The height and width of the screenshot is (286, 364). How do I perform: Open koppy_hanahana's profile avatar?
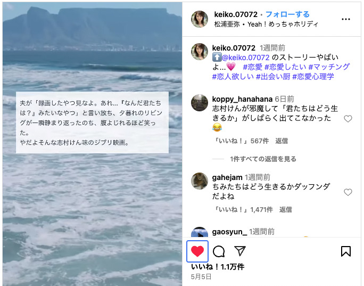200,103
